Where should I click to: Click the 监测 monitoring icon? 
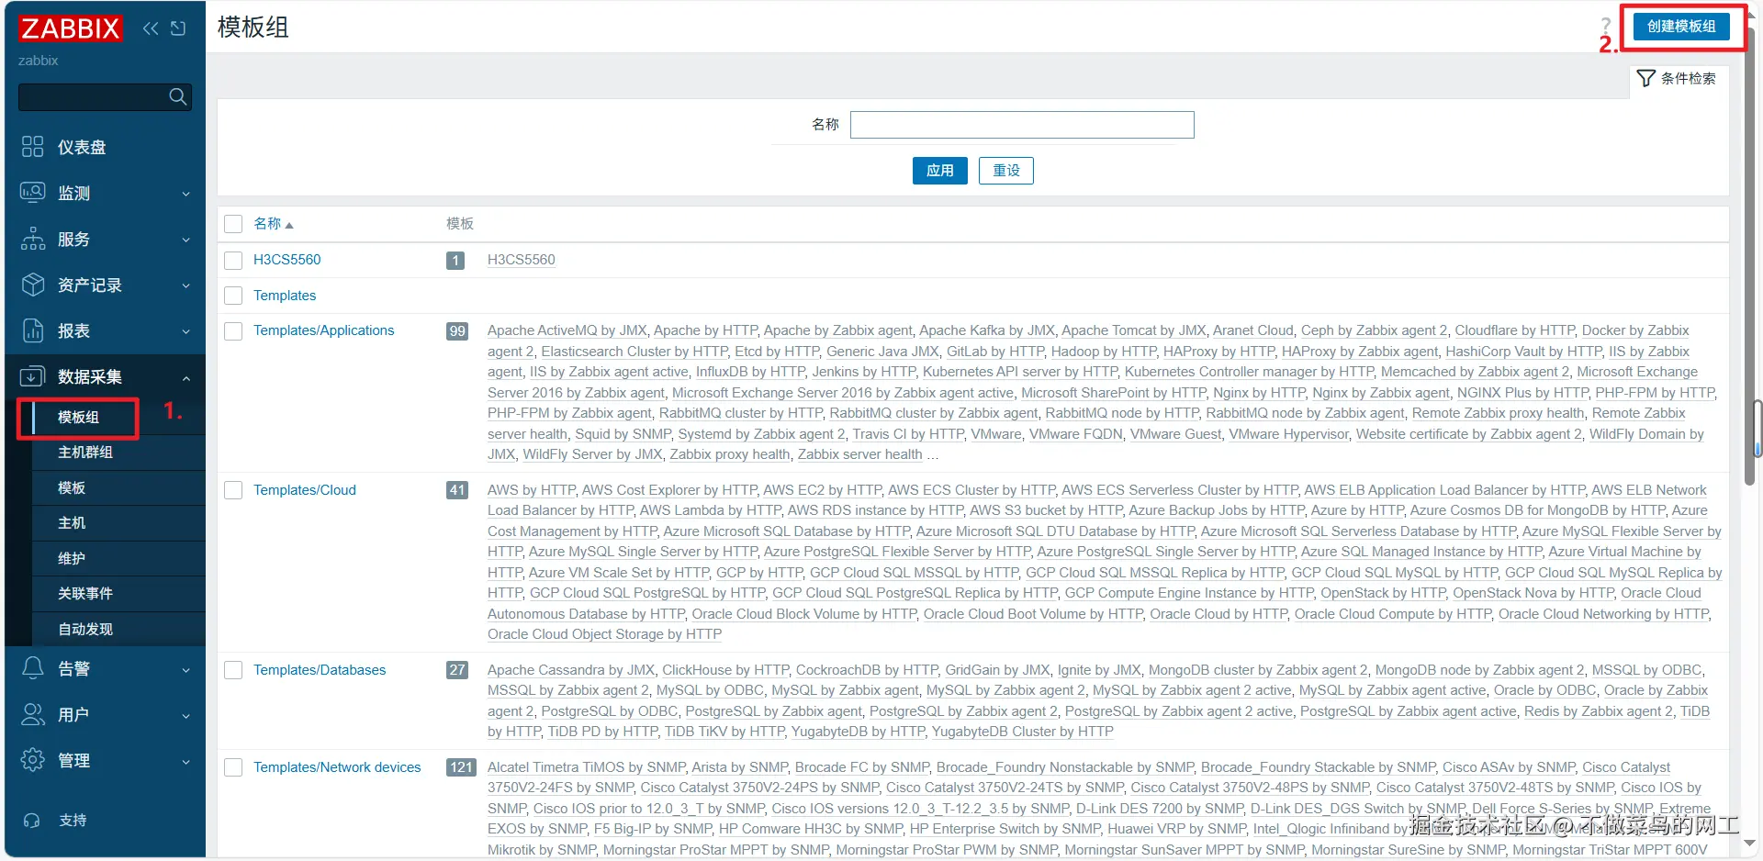tap(33, 193)
